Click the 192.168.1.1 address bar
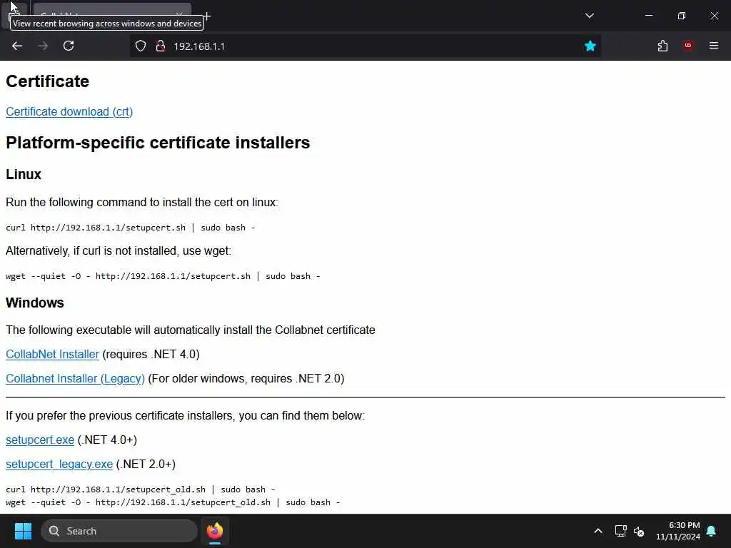The width and height of the screenshot is (731, 548). (363, 46)
